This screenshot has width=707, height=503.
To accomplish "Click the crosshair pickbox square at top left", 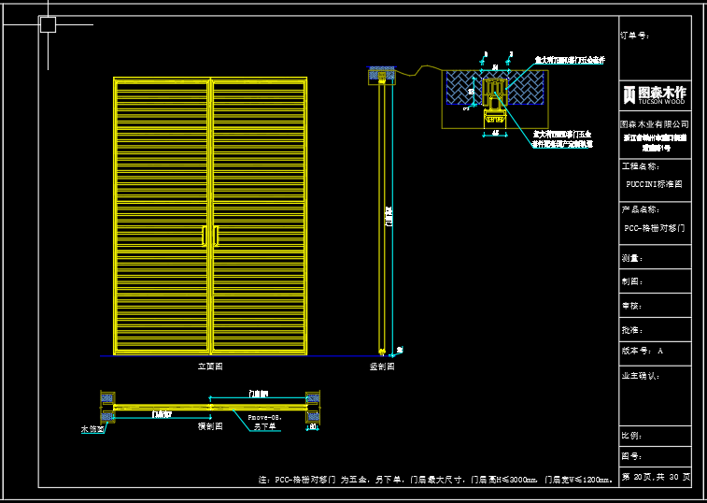I will coord(48,25).
